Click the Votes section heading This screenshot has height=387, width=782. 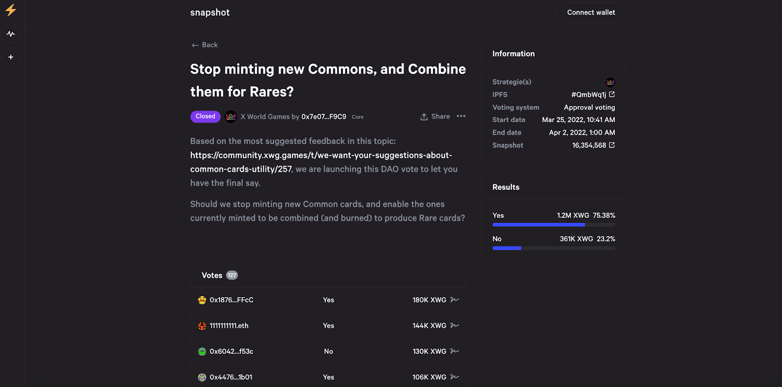(x=212, y=276)
